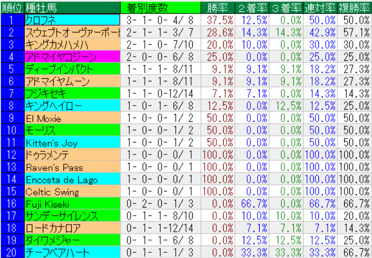
Task: Click スウェプトオーヴァーボード's 28.6% win rate
Action: tap(218, 32)
